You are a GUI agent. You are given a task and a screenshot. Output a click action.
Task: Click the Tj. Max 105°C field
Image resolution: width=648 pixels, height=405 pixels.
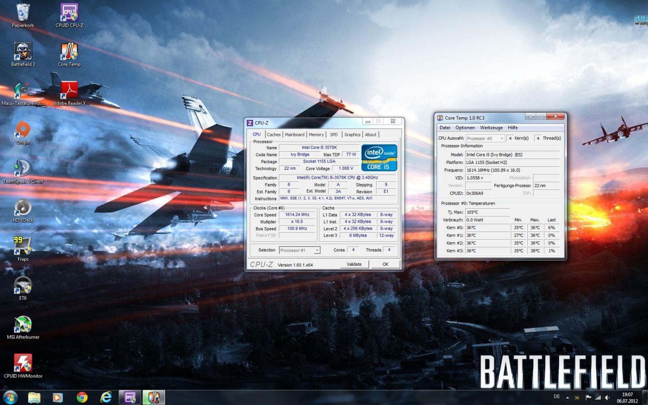point(487,212)
